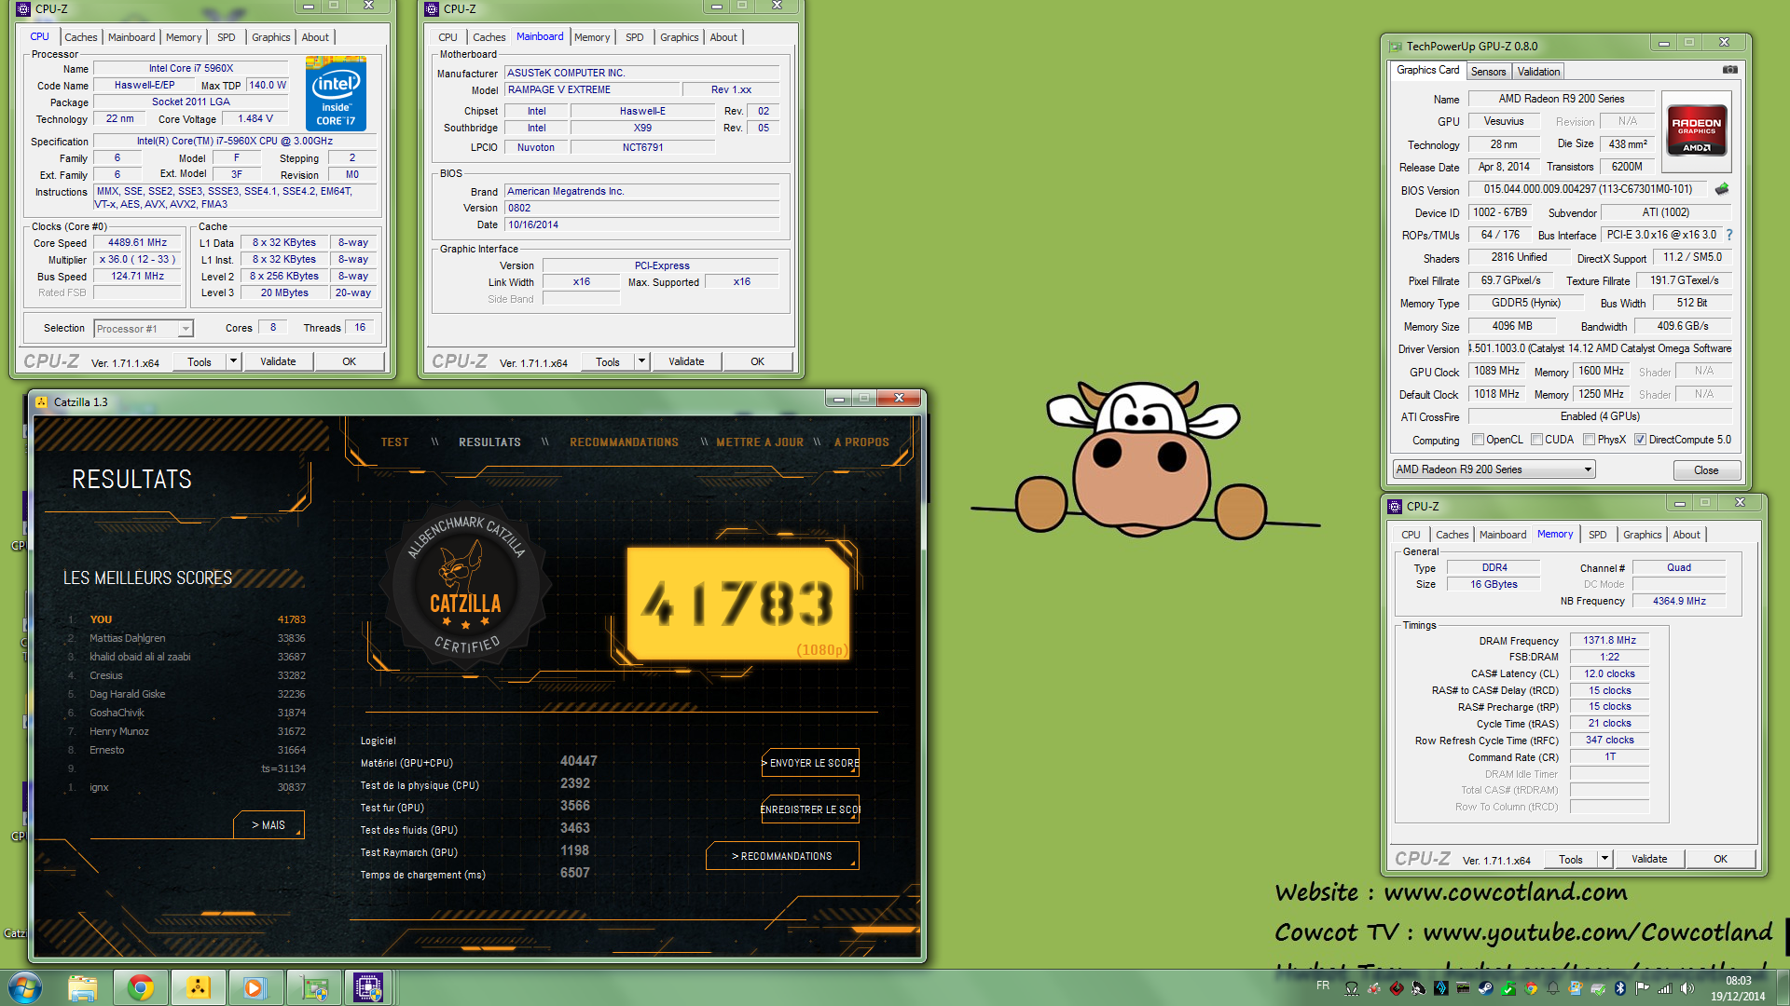Click the > RECOMMANDATIONS button at bottom
The width and height of the screenshot is (1790, 1006).
click(782, 856)
